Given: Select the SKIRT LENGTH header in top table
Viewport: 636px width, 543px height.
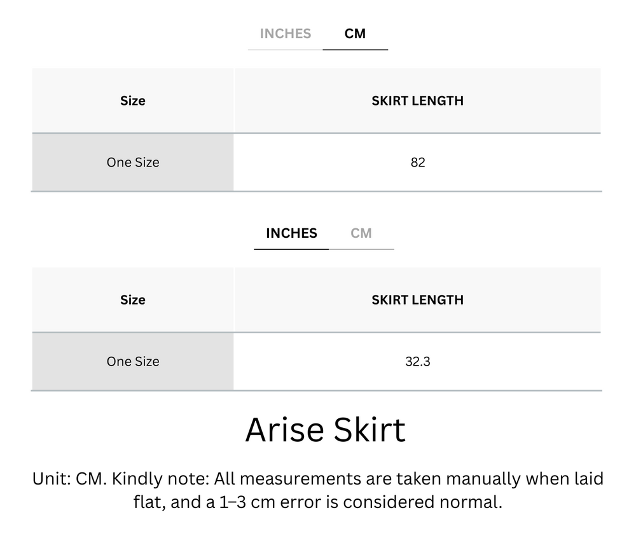Looking at the screenshot, I should [x=418, y=100].
